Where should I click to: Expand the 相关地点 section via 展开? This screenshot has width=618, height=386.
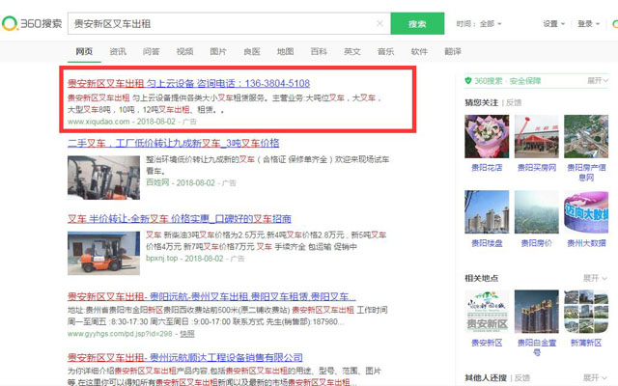tap(595, 278)
